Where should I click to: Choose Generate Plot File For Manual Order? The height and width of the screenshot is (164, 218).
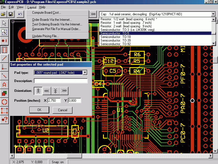tap(57, 29)
